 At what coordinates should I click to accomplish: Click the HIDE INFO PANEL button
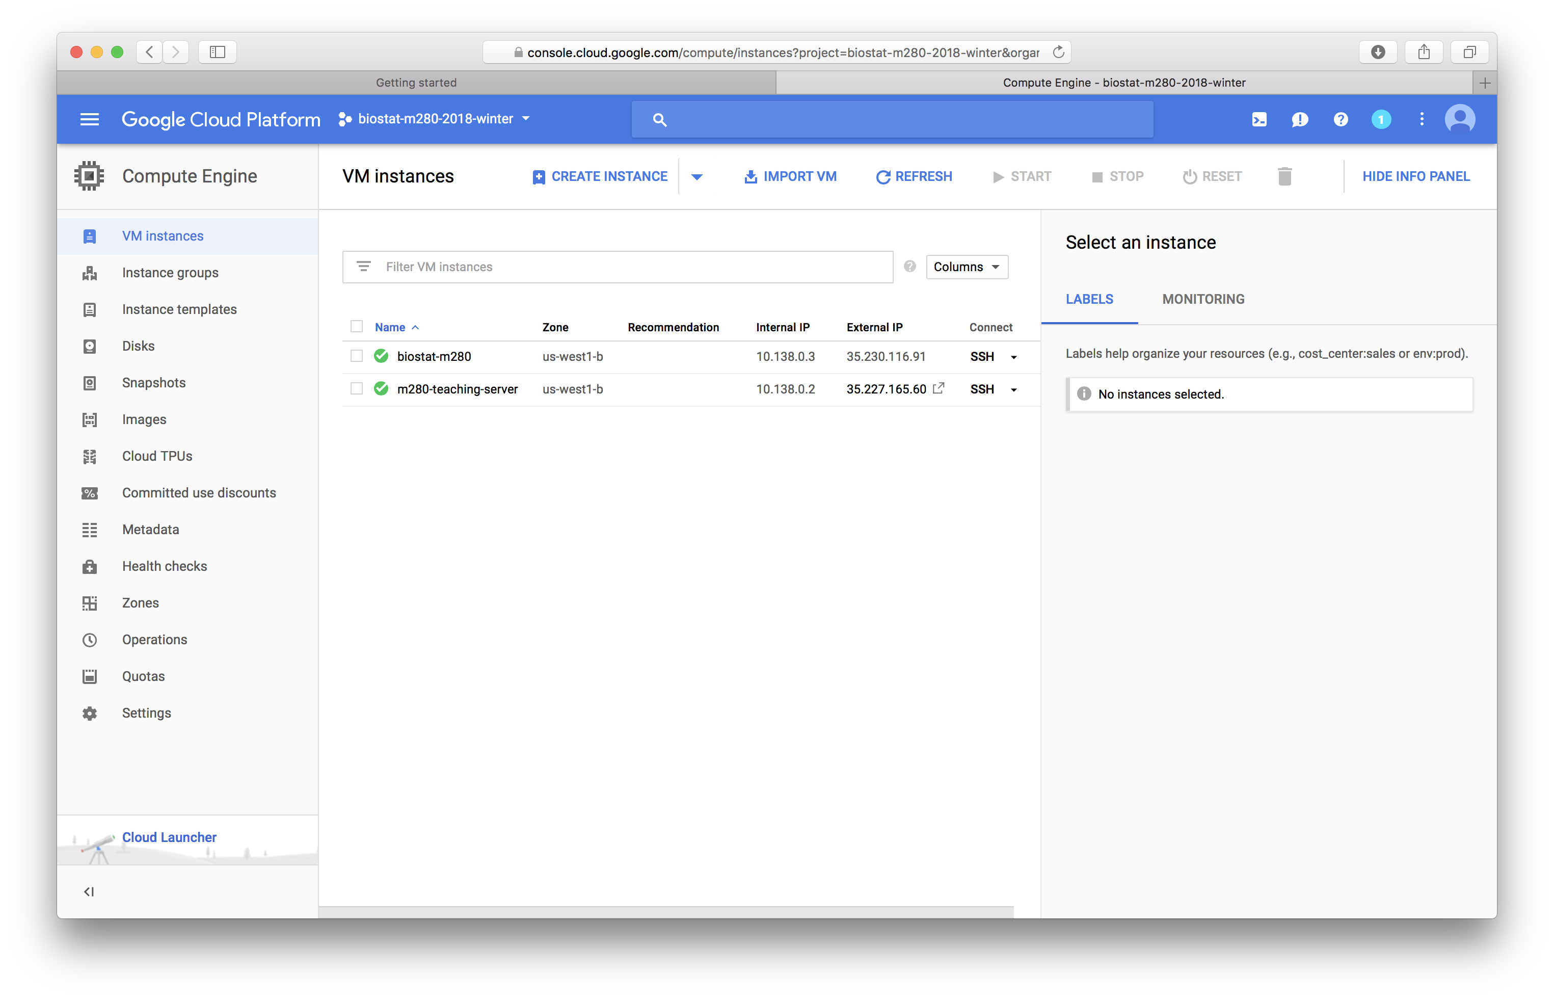pyautogui.click(x=1415, y=177)
